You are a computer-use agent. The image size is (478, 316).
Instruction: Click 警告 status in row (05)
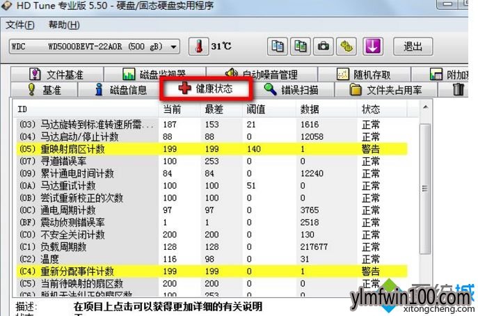[371, 149]
